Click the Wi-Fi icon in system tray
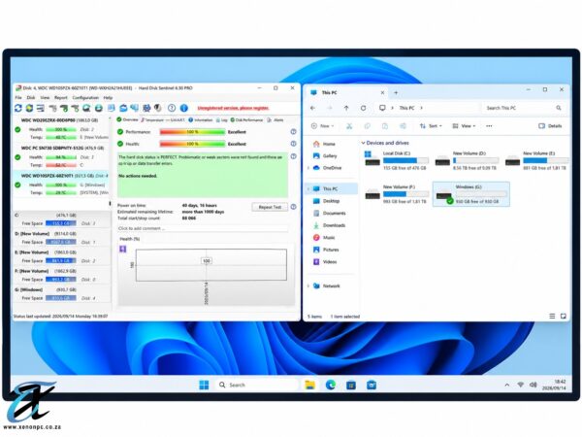582x437 pixels. 520,385
